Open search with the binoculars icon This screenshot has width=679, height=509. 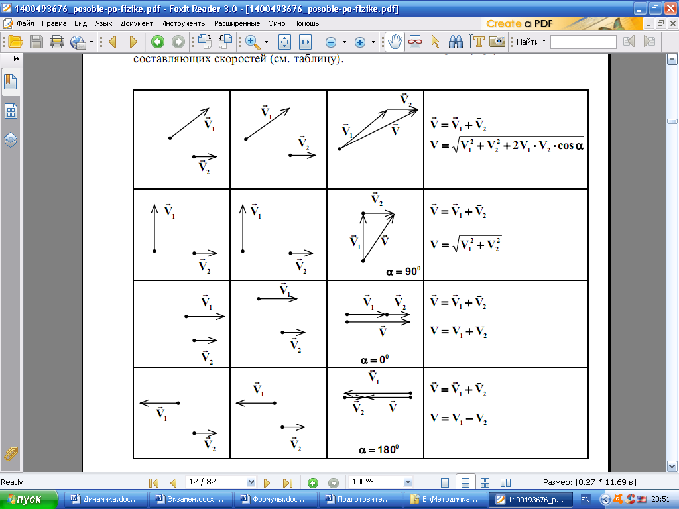456,42
